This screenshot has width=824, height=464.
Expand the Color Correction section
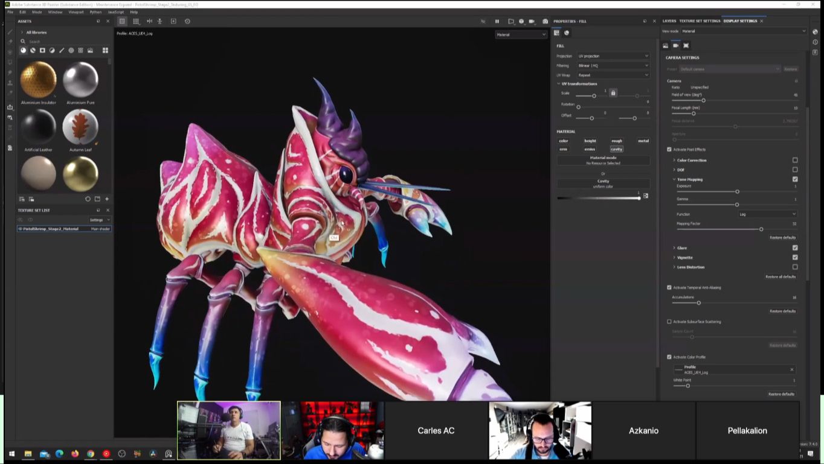coord(674,160)
